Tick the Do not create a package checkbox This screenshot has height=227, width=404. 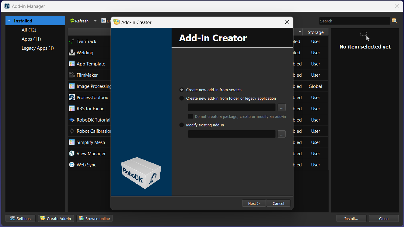[x=191, y=116]
